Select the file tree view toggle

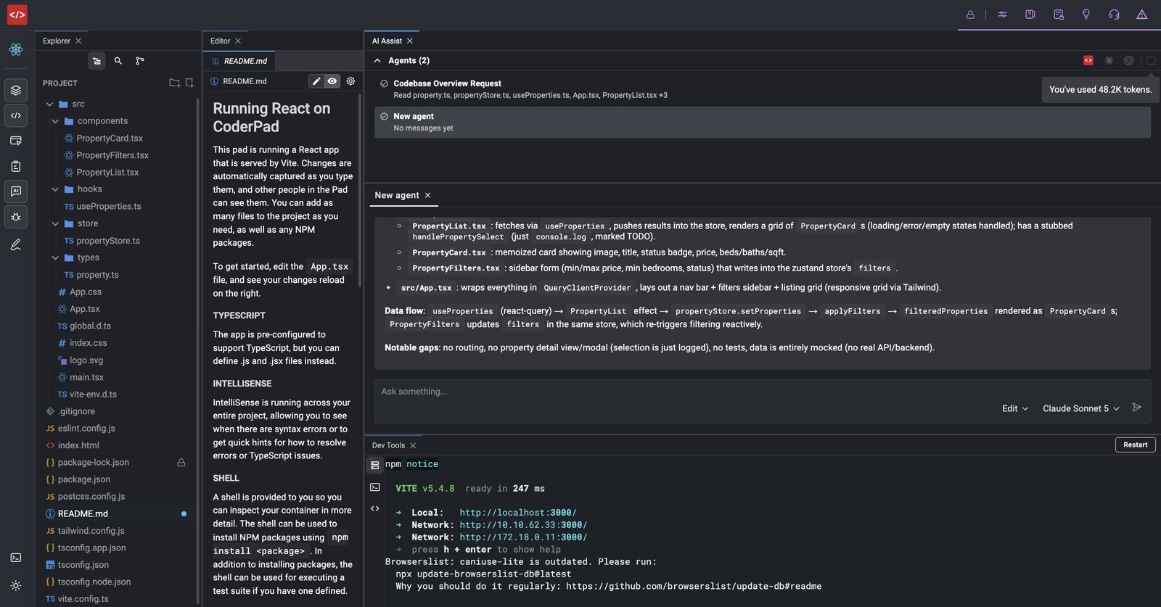tap(97, 61)
